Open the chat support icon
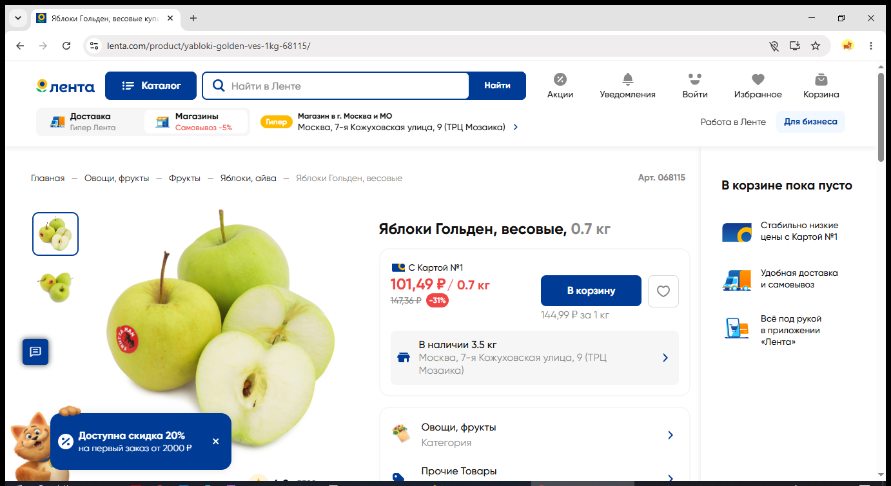The image size is (891, 486). [x=35, y=351]
